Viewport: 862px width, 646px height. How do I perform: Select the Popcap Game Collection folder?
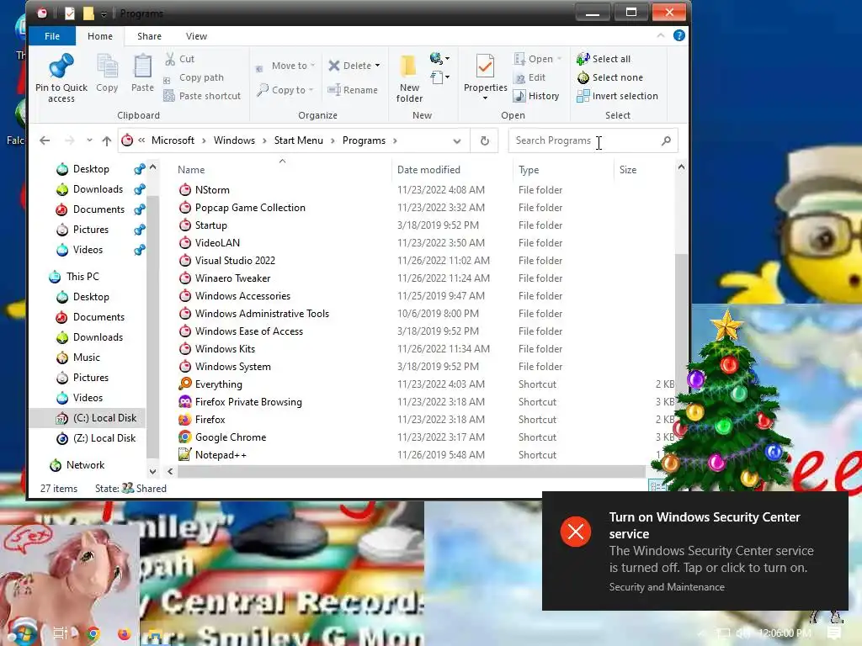250,208
